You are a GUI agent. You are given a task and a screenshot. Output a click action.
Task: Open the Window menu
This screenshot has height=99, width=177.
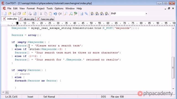[70, 9]
